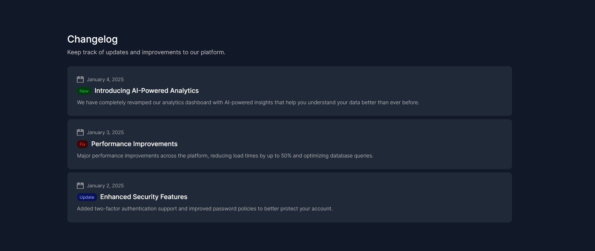Open the Performance Improvements entry title
This screenshot has width=595, height=251.
[134, 144]
